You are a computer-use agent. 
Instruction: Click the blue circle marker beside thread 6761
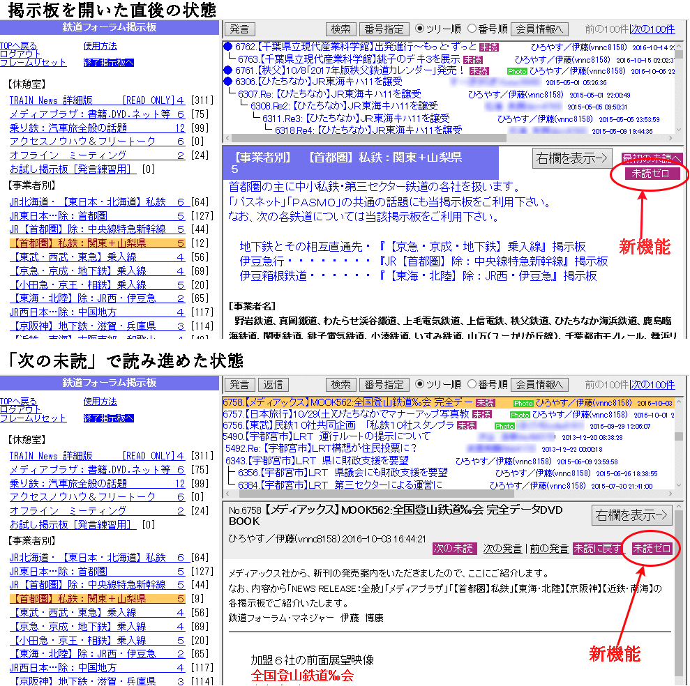[x=227, y=70]
